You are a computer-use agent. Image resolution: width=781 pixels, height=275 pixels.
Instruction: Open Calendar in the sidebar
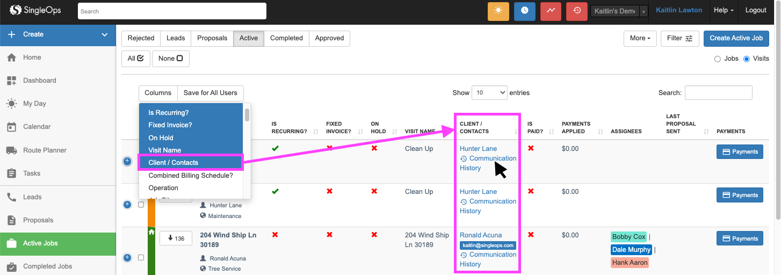pos(37,127)
